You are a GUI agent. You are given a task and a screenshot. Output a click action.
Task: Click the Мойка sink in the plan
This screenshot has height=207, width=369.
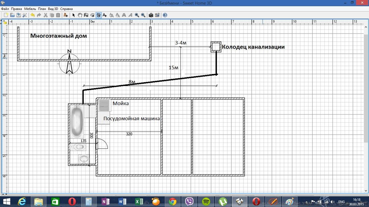pyautogui.click(x=104, y=105)
